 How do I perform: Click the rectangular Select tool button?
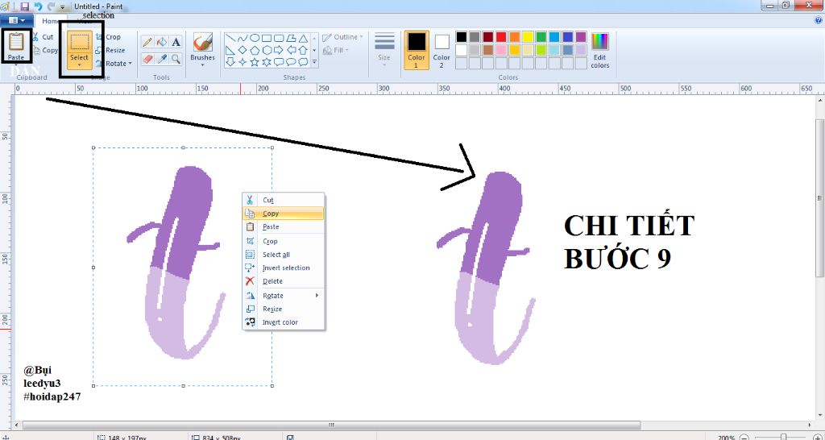(x=80, y=43)
